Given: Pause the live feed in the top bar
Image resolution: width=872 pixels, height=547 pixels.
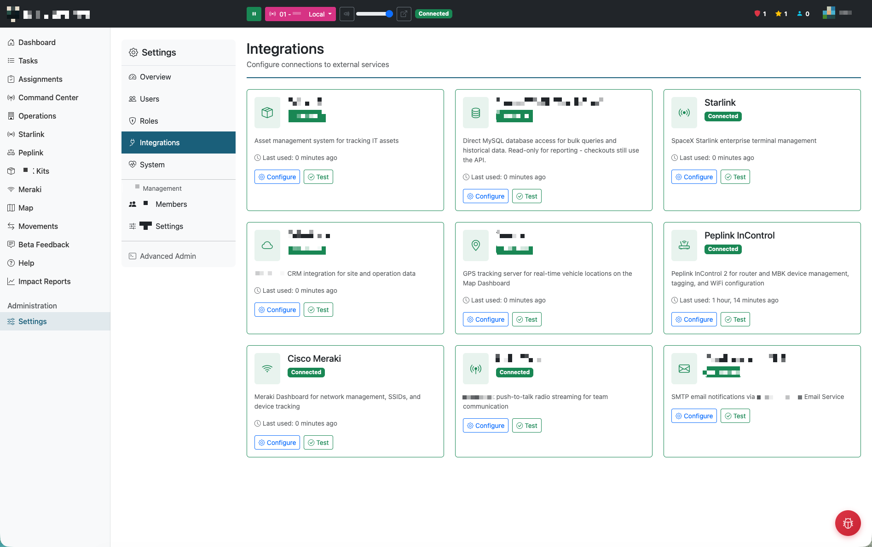Looking at the screenshot, I should point(254,14).
